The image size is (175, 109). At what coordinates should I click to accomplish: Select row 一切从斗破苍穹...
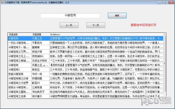[x=85, y=43]
